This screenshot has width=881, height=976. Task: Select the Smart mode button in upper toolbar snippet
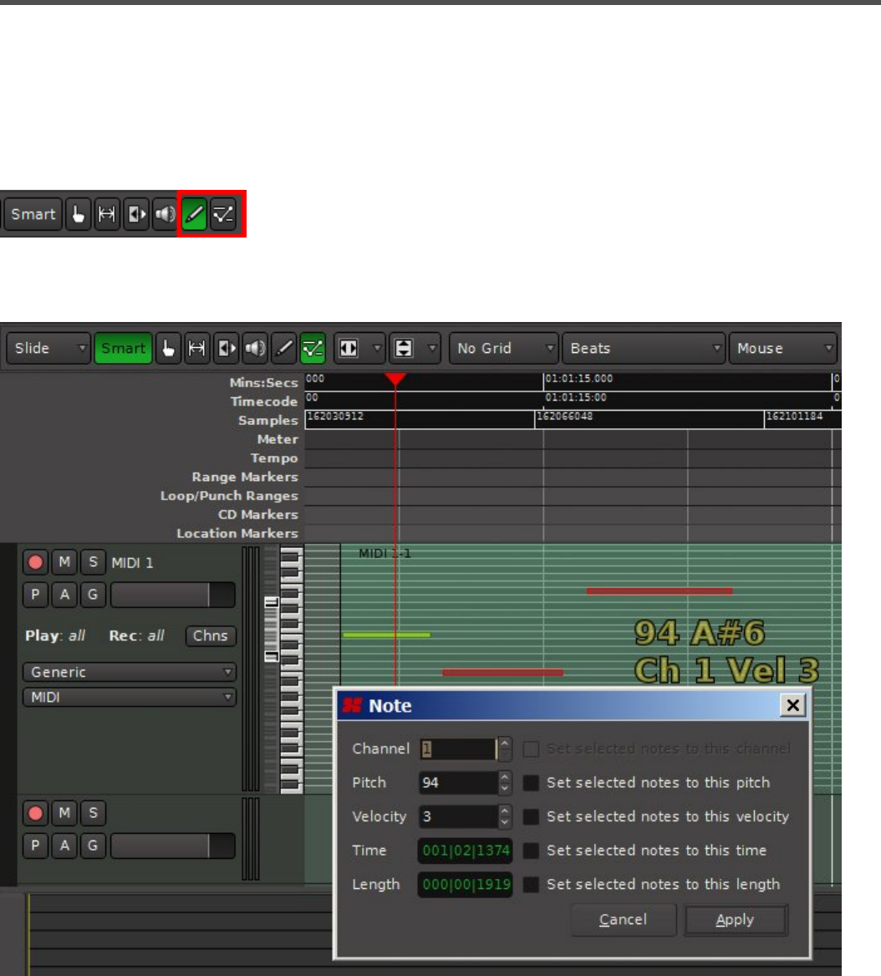pos(33,214)
